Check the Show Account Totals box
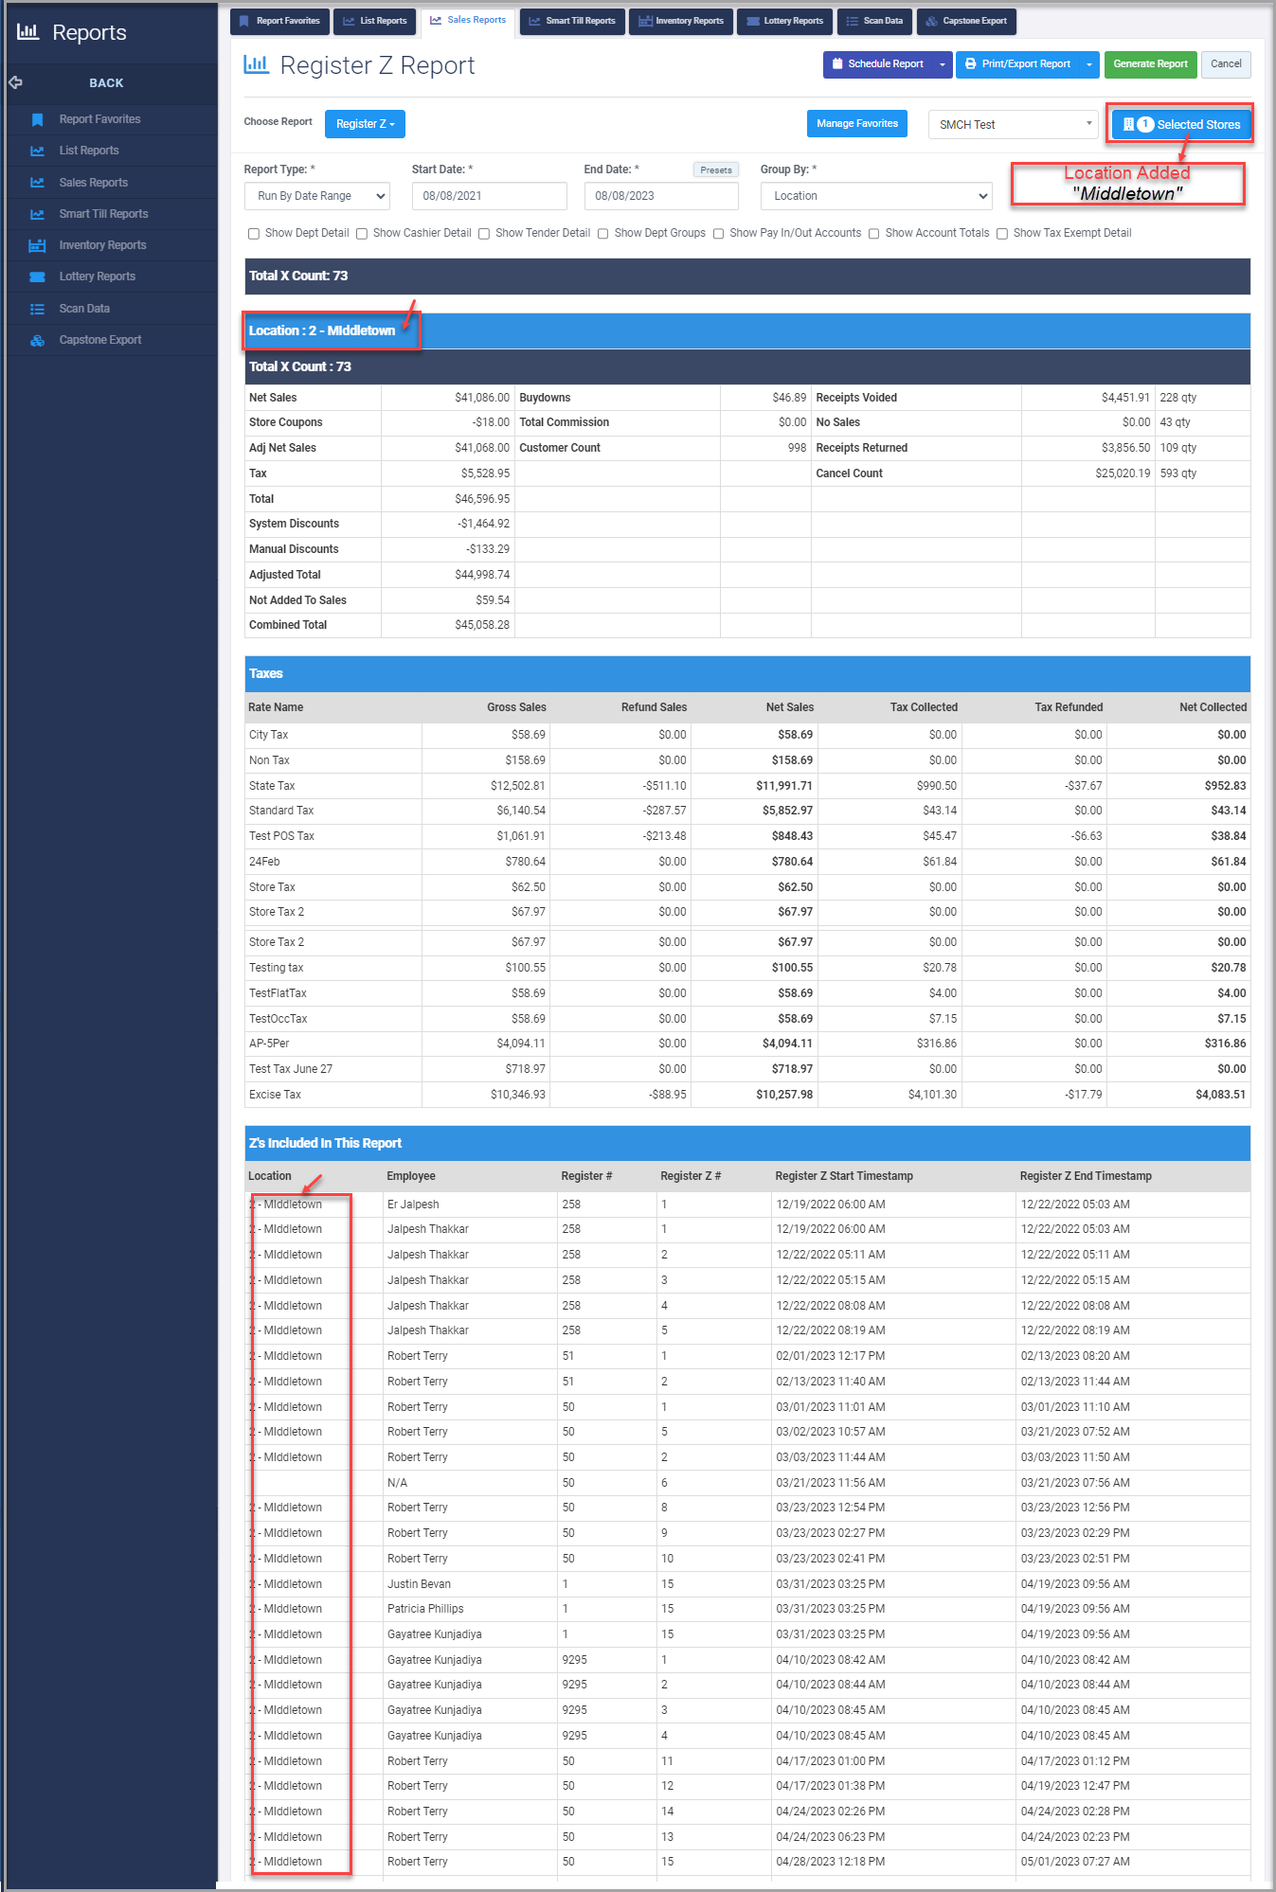The height and width of the screenshot is (1892, 1276). (x=874, y=234)
